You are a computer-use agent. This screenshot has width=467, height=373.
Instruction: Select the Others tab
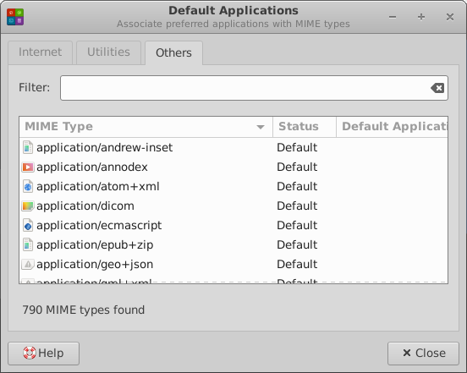[173, 53]
